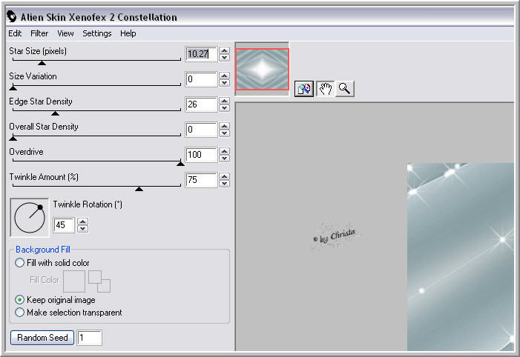Viewport: 520px width, 357px height.
Task: Click the Random Seed value field
Action: (89, 338)
